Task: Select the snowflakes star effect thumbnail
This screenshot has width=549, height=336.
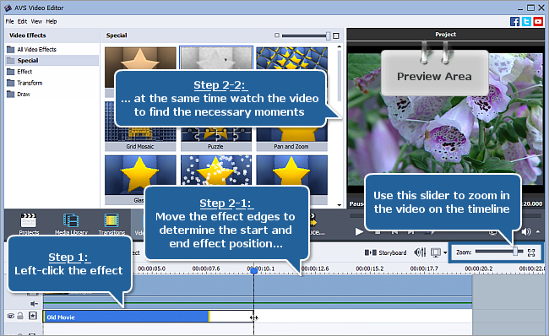Action: coord(216,171)
